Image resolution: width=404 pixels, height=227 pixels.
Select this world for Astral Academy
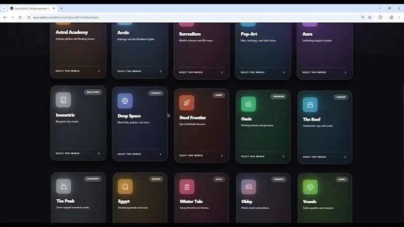point(68,71)
